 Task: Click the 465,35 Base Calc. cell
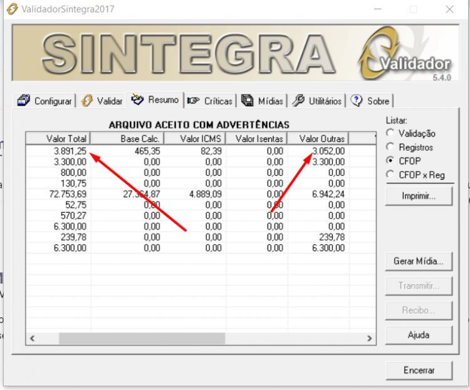pos(147,151)
